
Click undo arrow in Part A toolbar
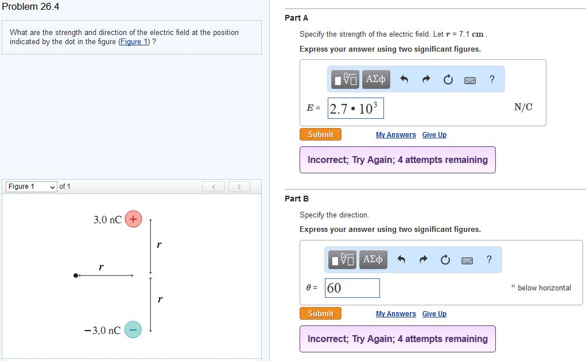click(x=404, y=80)
